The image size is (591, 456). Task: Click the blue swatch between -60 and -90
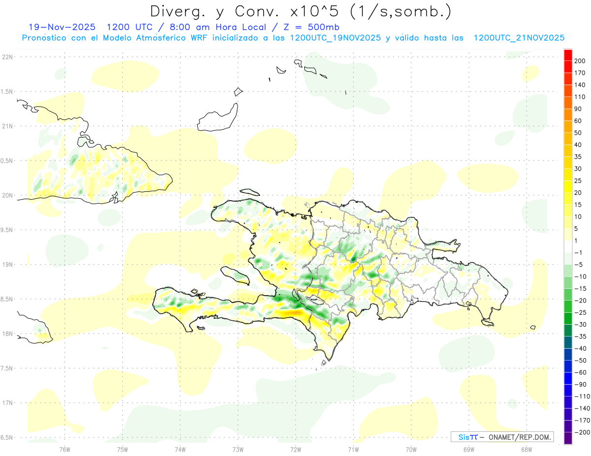pyautogui.click(x=568, y=378)
